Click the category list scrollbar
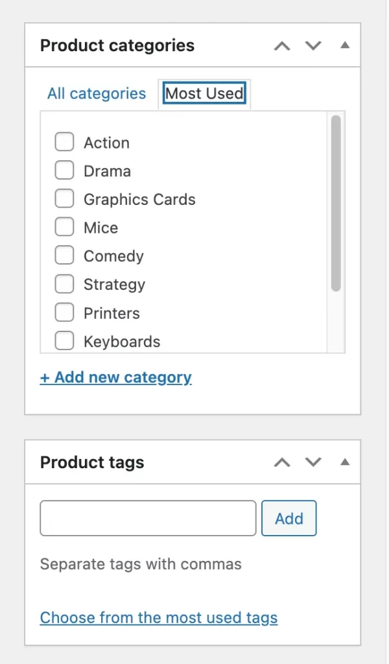 336,201
